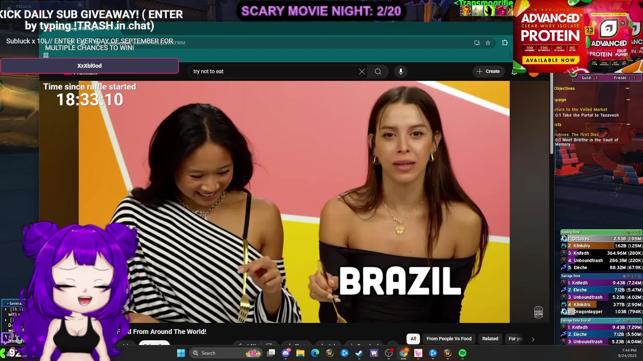The height and width of the screenshot is (361, 643).
Task: Select the 'Related' filter chip
Action: click(x=490, y=338)
